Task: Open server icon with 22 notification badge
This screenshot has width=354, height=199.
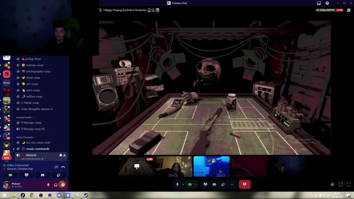Action: [x=7, y=127]
